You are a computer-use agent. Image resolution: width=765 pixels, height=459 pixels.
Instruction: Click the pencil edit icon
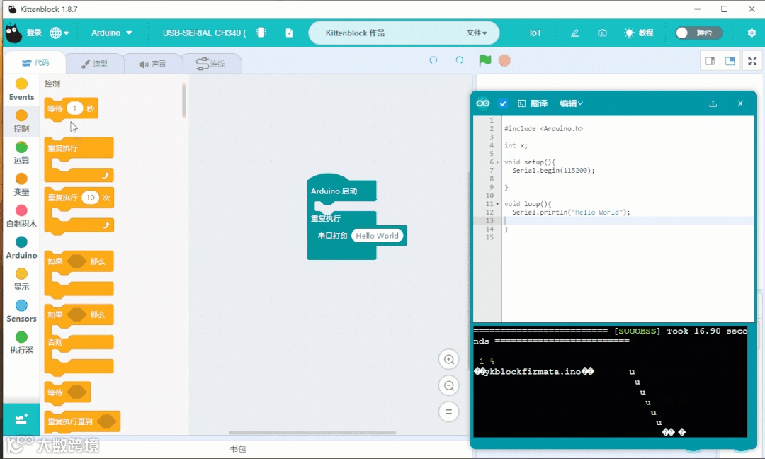574,33
